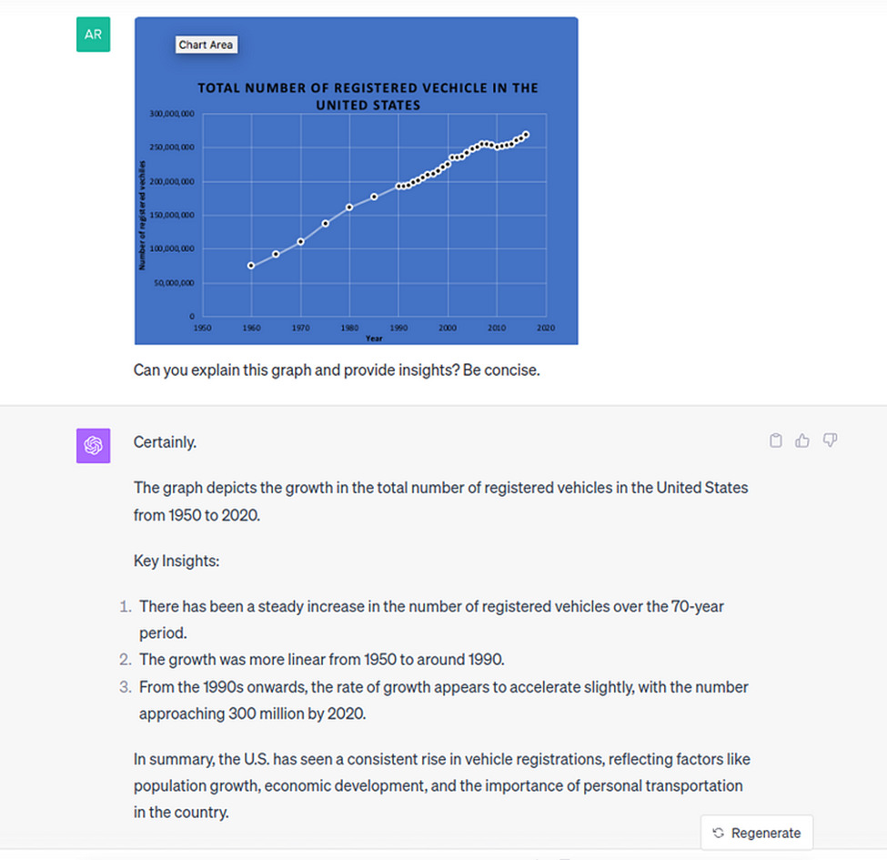The width and height of the screenshot is (887, 860).
Task: Click the highest data point on the chart
Action: (x=528, y=132)
